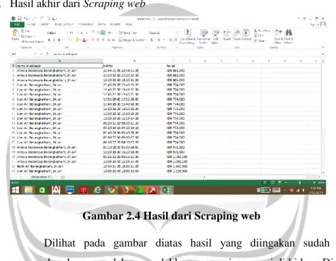
Task: Open the font color dropdown arrow
Action: 87,40
